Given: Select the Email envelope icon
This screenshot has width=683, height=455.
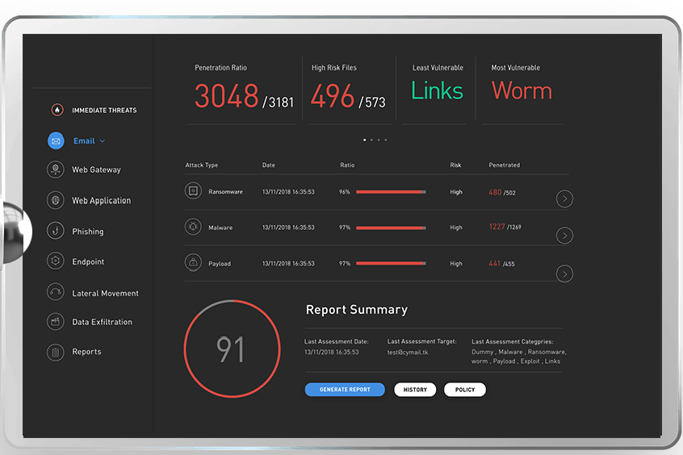Looking at the screenshot, I should pyautogui.click(x=56, y=141).
